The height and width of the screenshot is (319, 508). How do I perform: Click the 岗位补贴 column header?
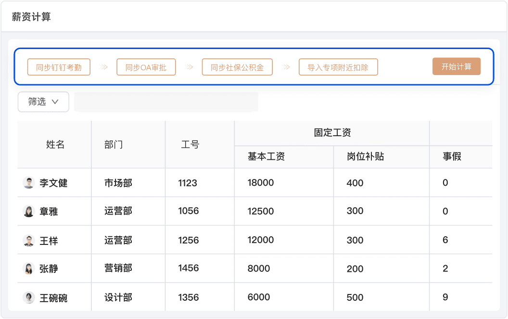point(365,156)
